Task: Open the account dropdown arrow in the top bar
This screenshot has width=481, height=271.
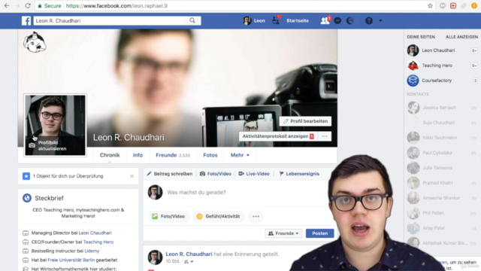Action: point(380,20)
